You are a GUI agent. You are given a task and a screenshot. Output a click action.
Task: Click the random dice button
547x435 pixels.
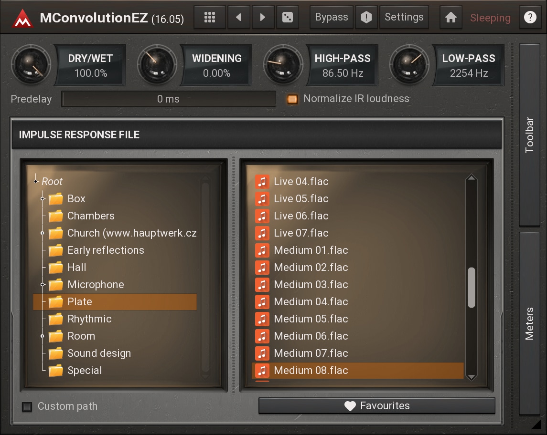[x=288, y=17]
